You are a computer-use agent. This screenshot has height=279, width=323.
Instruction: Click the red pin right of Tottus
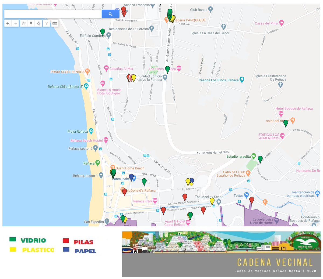point(252,200)
